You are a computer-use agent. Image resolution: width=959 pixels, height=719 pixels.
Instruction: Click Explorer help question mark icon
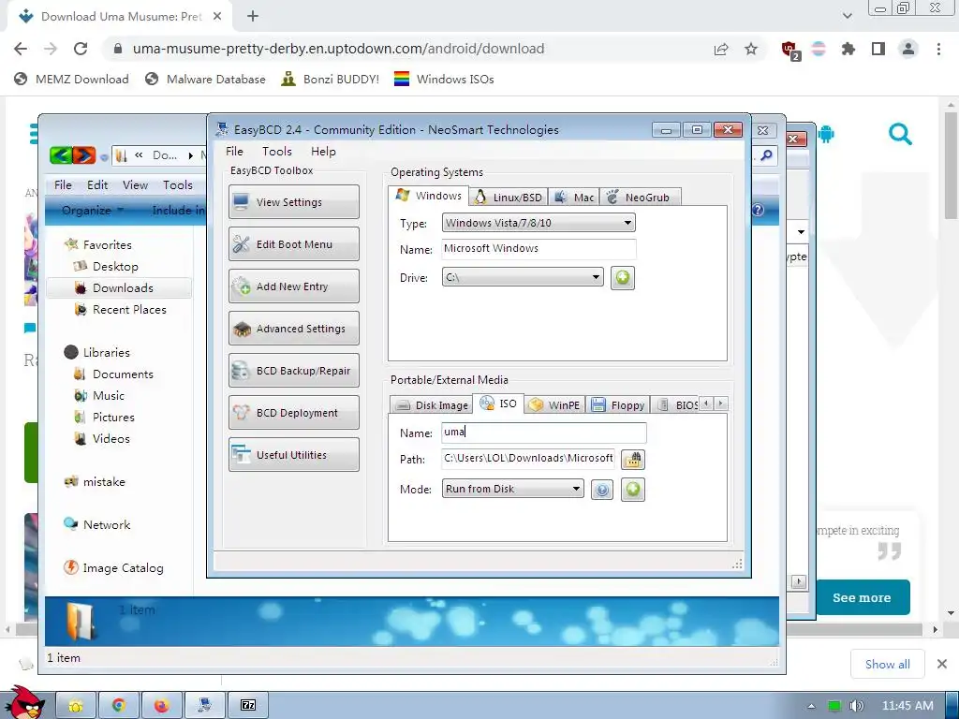tap(758, 211)
